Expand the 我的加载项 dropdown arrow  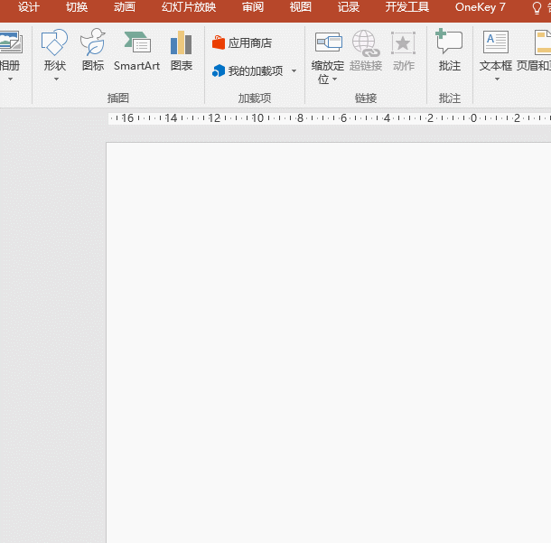pos(294,70)
